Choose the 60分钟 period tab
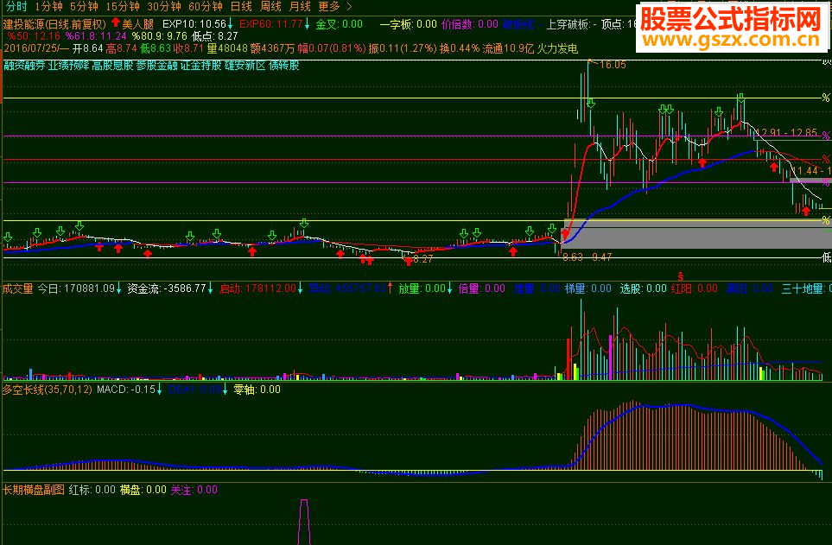The height and width of the screenshot is (545, 832). point(206,7)
